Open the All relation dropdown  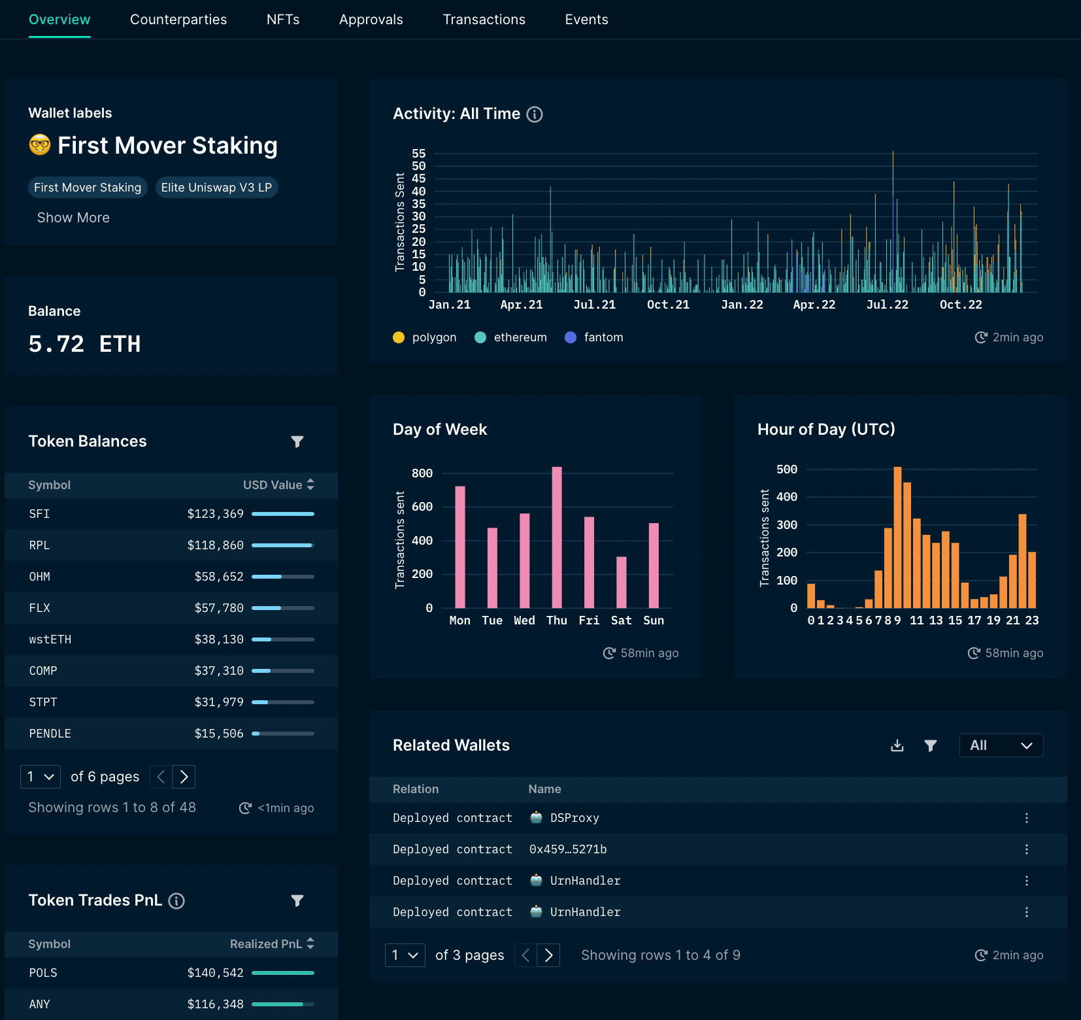(x=1001, y=745)
